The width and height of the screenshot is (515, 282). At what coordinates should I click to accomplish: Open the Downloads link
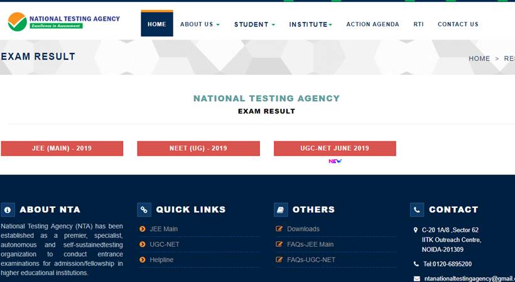click(303, 229)
